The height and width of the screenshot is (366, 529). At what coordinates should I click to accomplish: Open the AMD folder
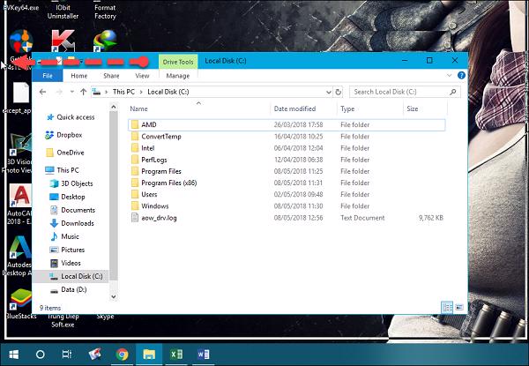148,125
